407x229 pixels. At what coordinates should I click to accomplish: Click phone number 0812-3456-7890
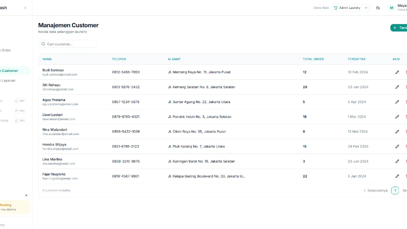126,72
